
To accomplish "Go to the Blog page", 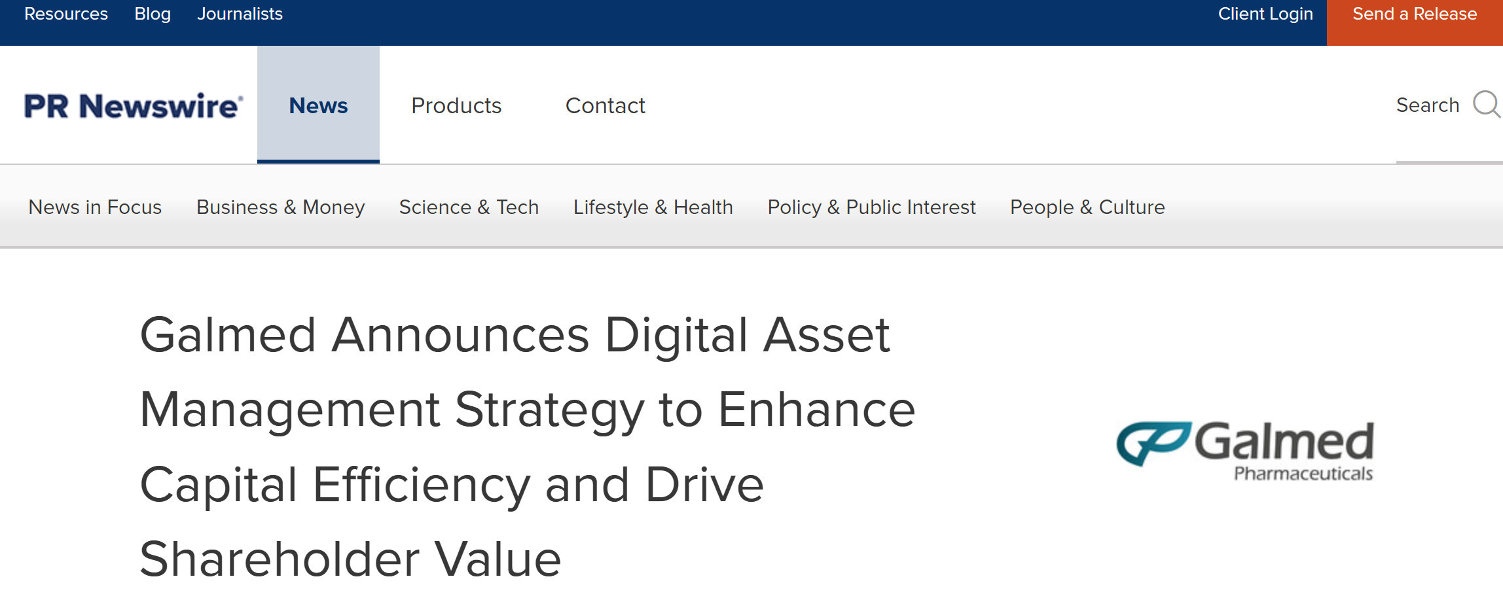I will (x=153, y=14).
